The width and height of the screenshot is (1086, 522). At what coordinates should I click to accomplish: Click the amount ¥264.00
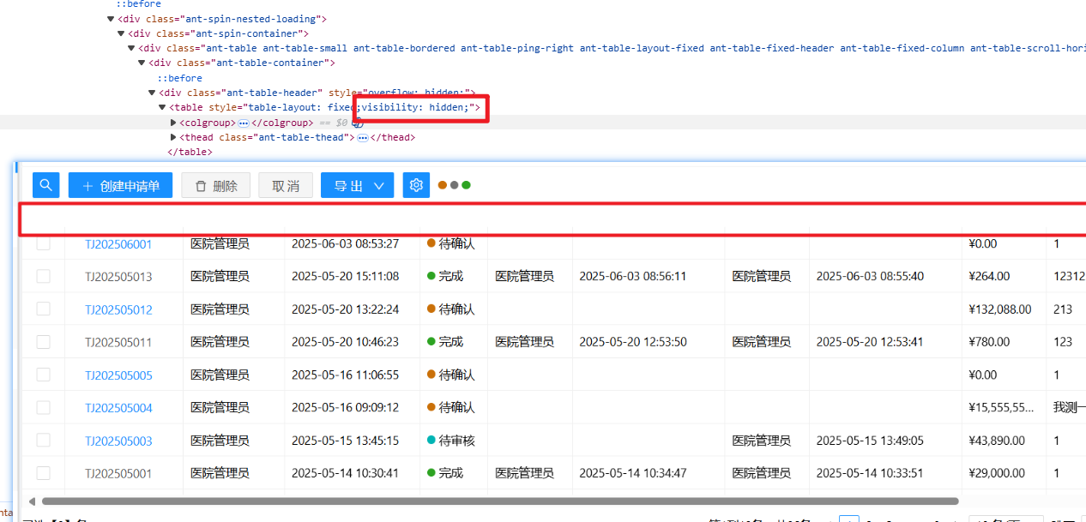tap(989, 277)
